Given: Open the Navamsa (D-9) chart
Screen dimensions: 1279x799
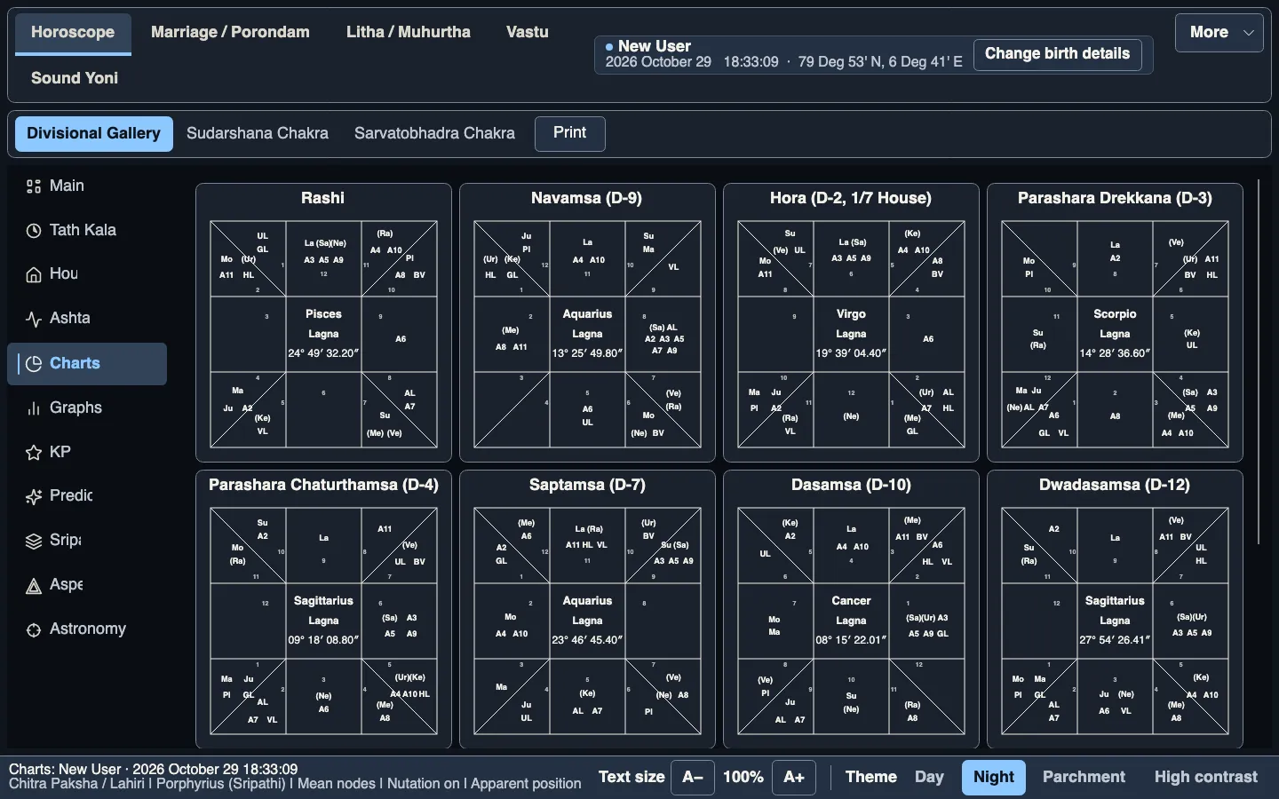Looking at the screenshot, I should coord(587,323).
